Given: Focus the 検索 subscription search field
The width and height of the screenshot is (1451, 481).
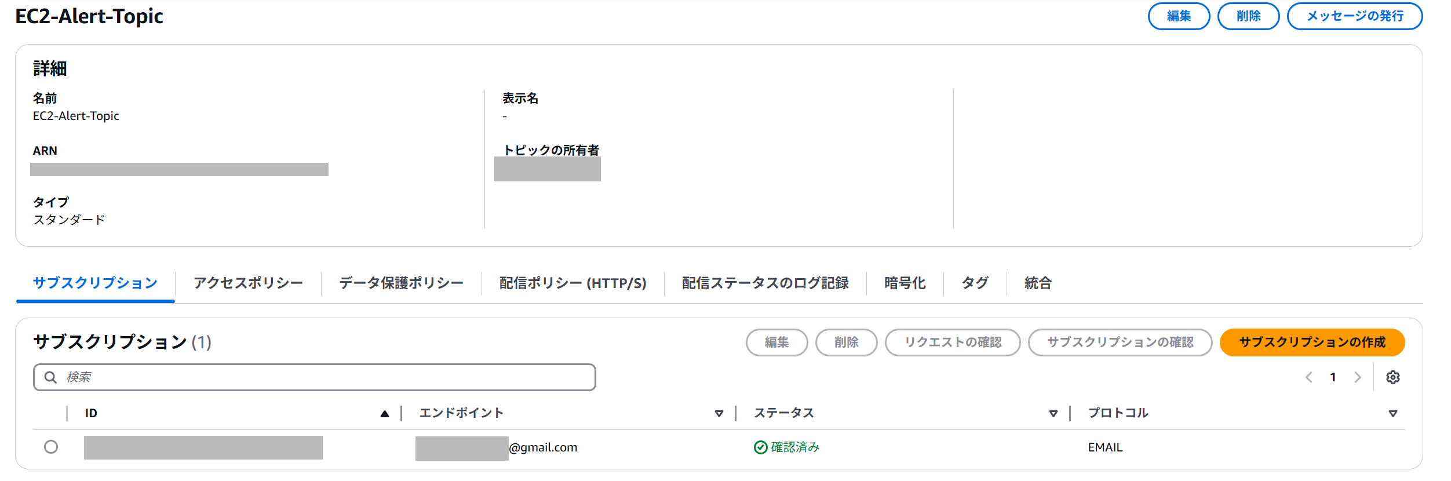Looking at the screenshot, I should tap(315, 377).
